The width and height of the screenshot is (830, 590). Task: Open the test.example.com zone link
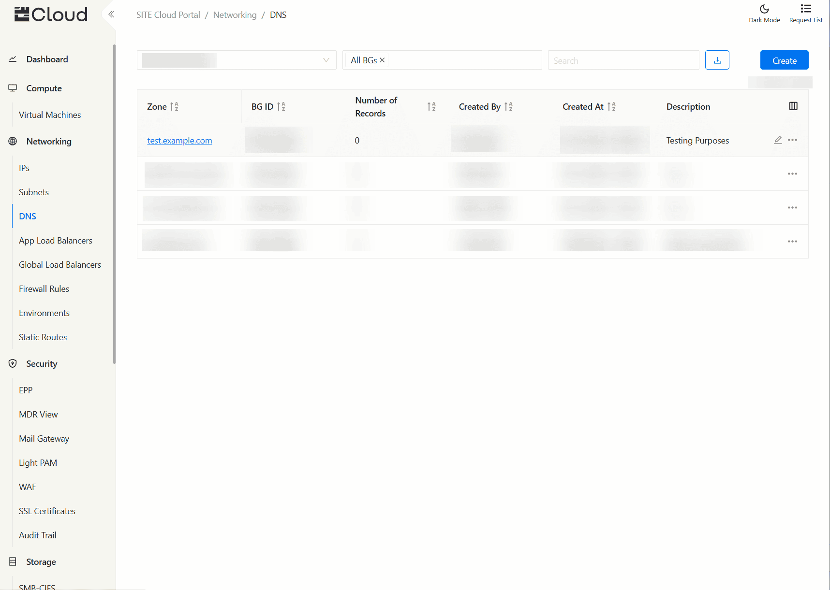pyautogui.click(x=179, y=141)
